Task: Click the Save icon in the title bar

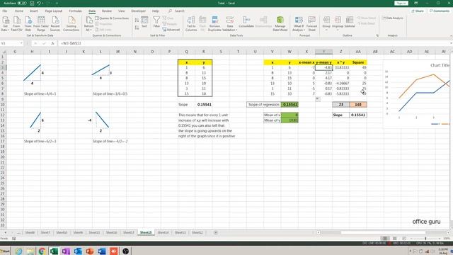Action: 32,3
